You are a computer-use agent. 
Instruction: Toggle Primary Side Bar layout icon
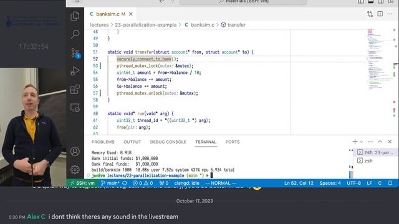(361, 1)
